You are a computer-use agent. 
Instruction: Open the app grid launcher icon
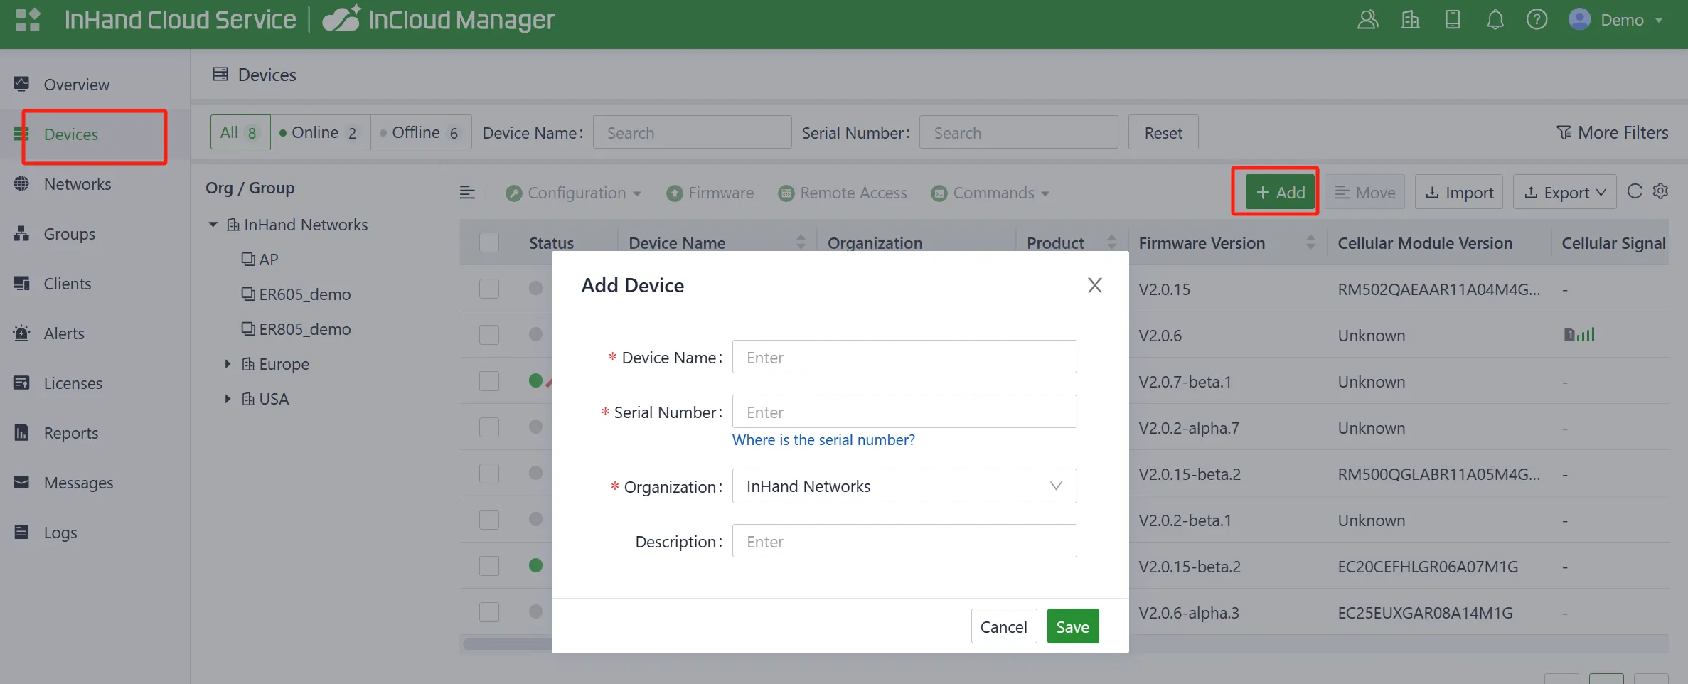pyautogui.click(x=28, y=19)
